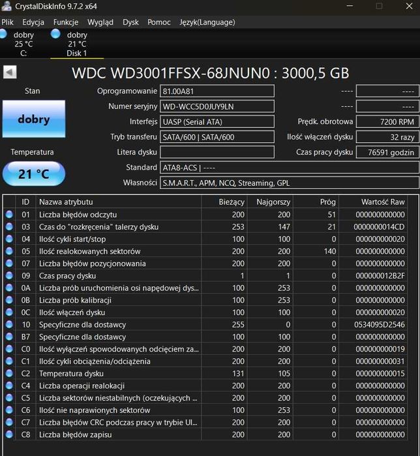Viewport: 420px width, 456px height.
Task: Select row Ilość realokowanych sektorów
Action: [205, 251]
